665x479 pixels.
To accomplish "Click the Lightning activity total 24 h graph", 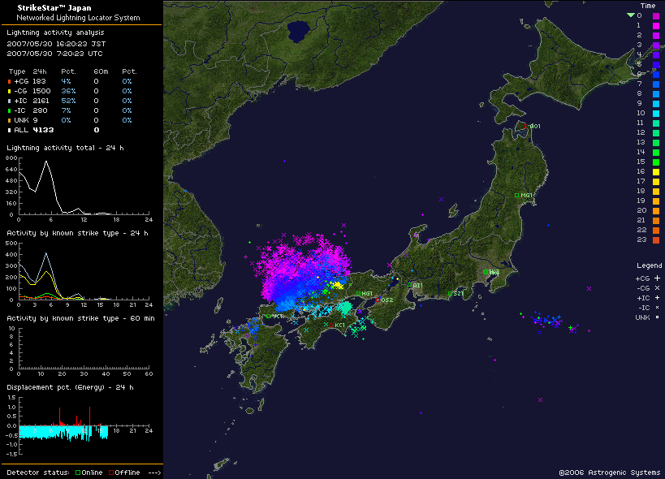I will [x=81, y=187].
